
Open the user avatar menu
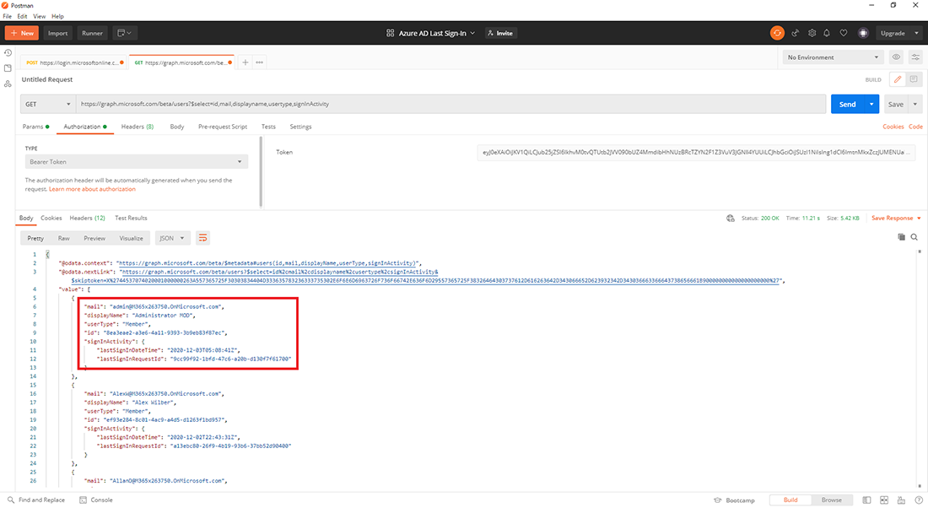pyautogui.click(x=864, y=33)
